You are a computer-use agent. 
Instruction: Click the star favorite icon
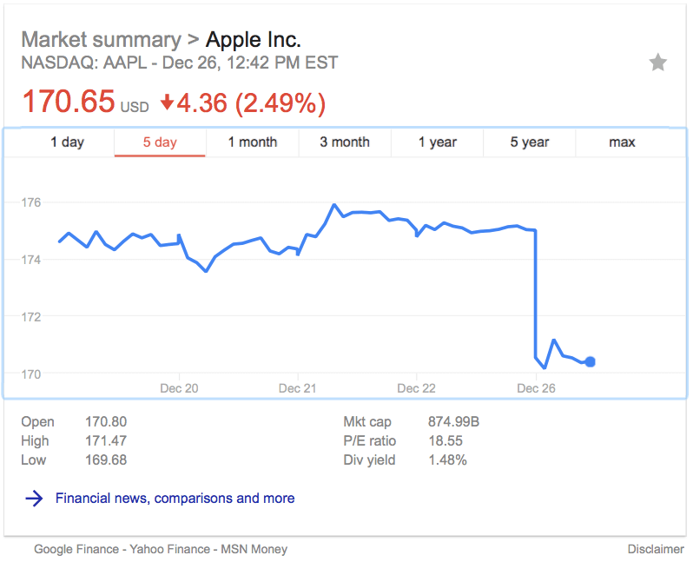pyautogui.click(x=657, y=63)
